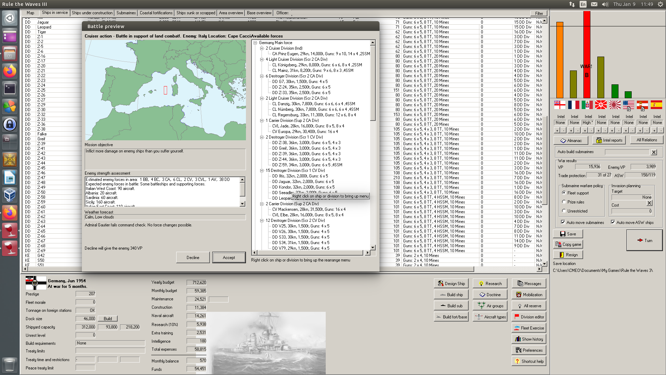
Task: Select the Prize rules submarine policy
Action: (564, 202)
